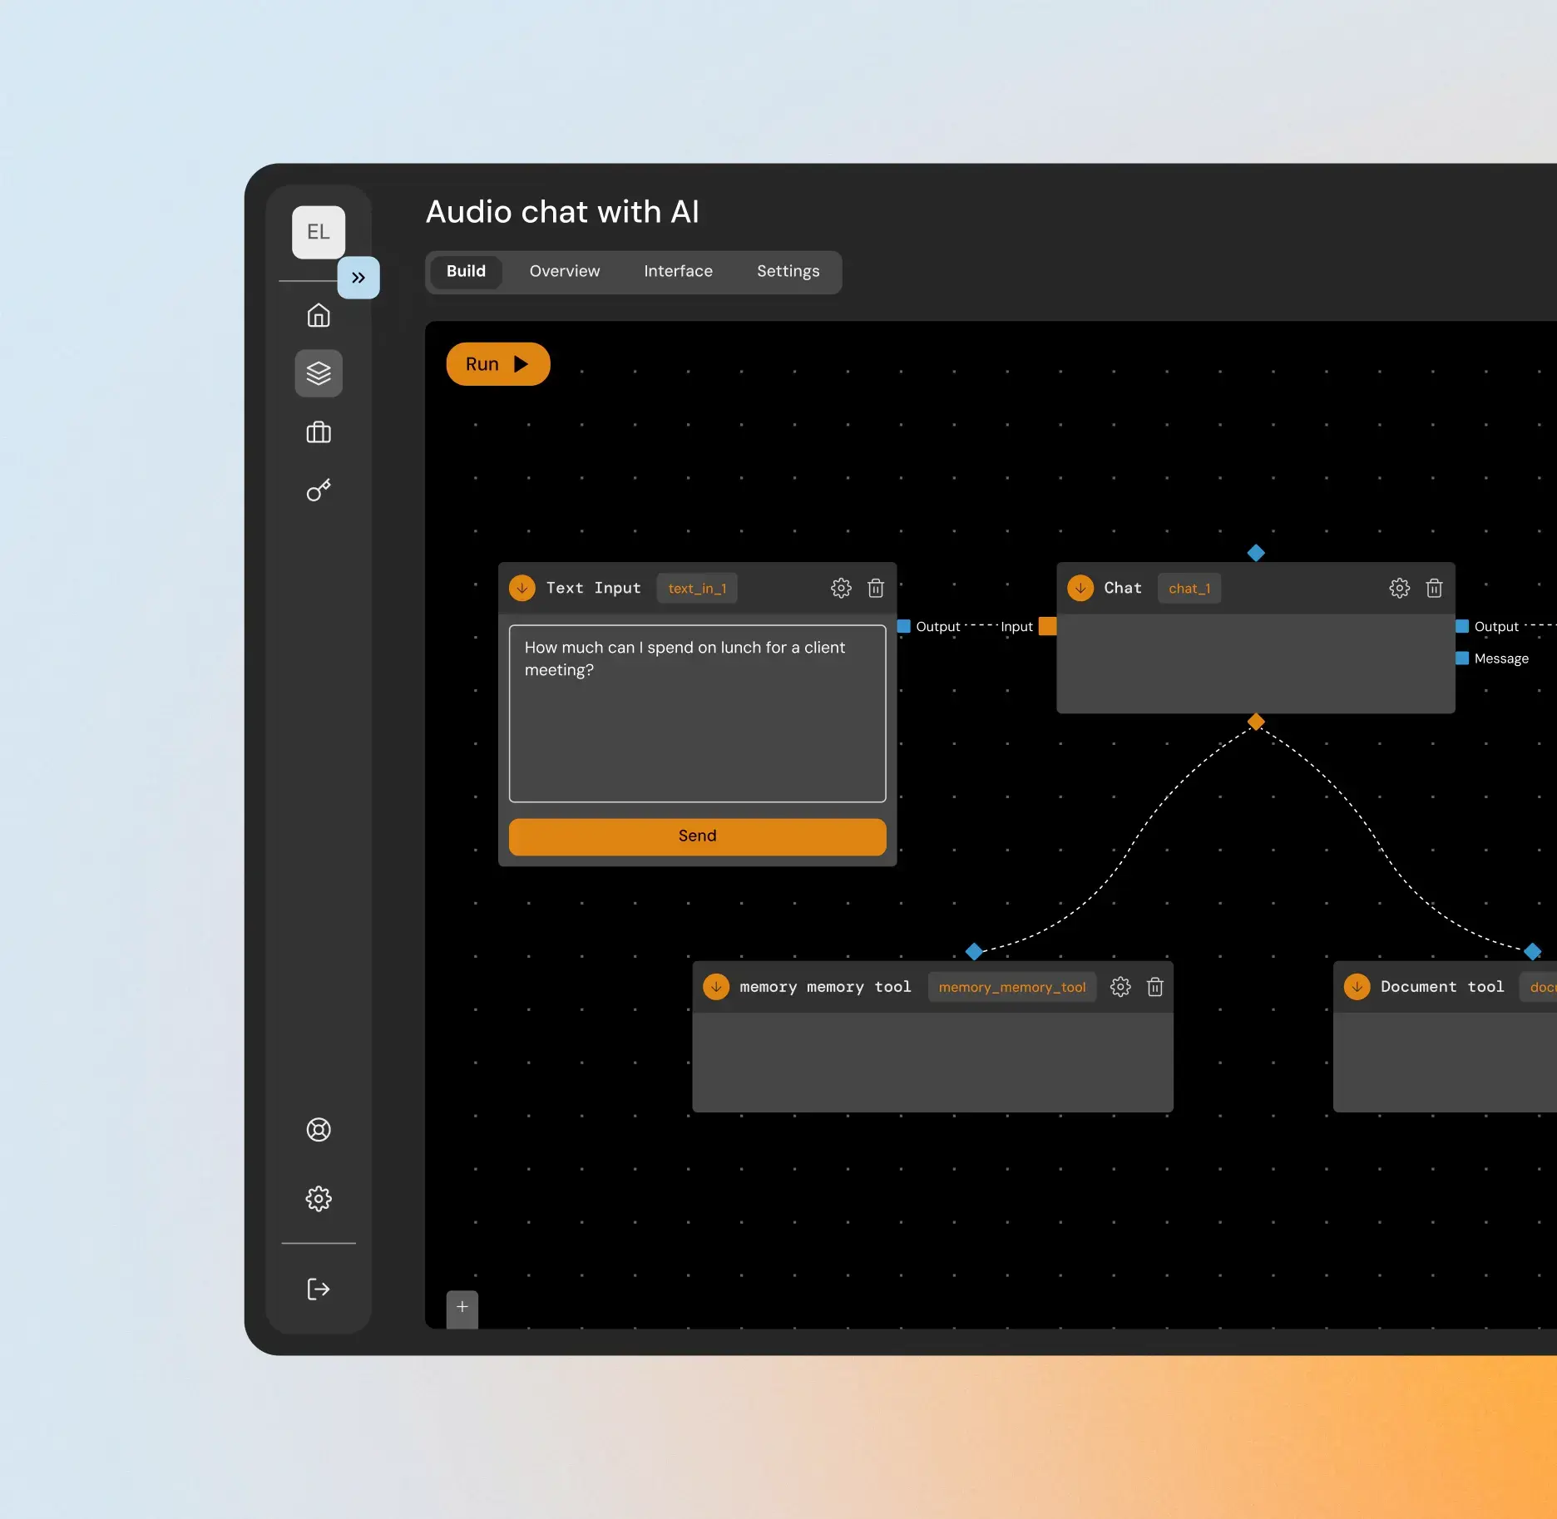Click the Text Input Output port square
This screenshot has height=1519, width=1557.
pyautogui.click(x=904, y=627)
